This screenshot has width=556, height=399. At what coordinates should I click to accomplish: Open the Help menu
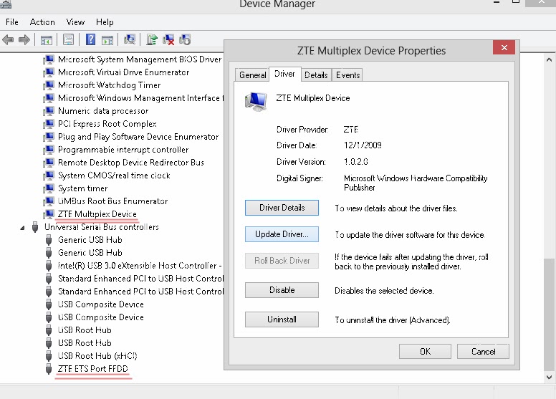click(x=105, y=22)
